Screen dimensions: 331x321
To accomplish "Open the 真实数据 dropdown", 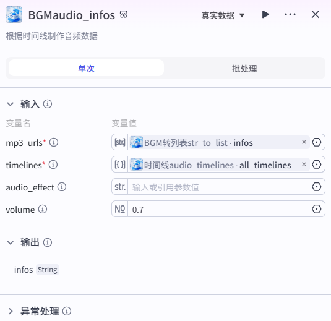I will pos(223,15).
